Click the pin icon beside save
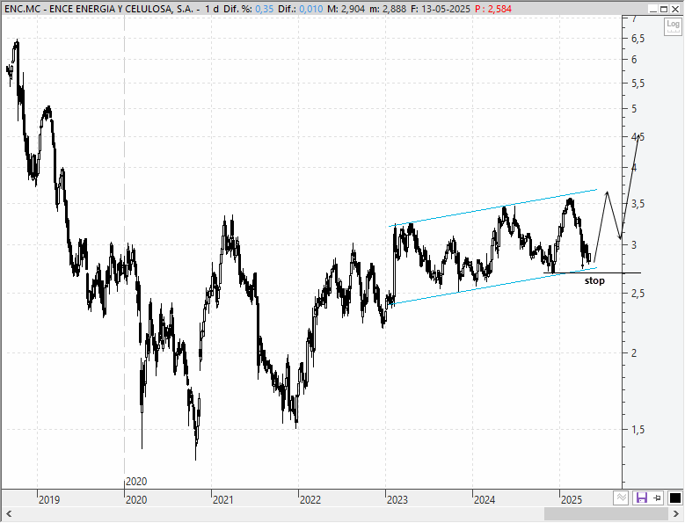 click(657, 498)
